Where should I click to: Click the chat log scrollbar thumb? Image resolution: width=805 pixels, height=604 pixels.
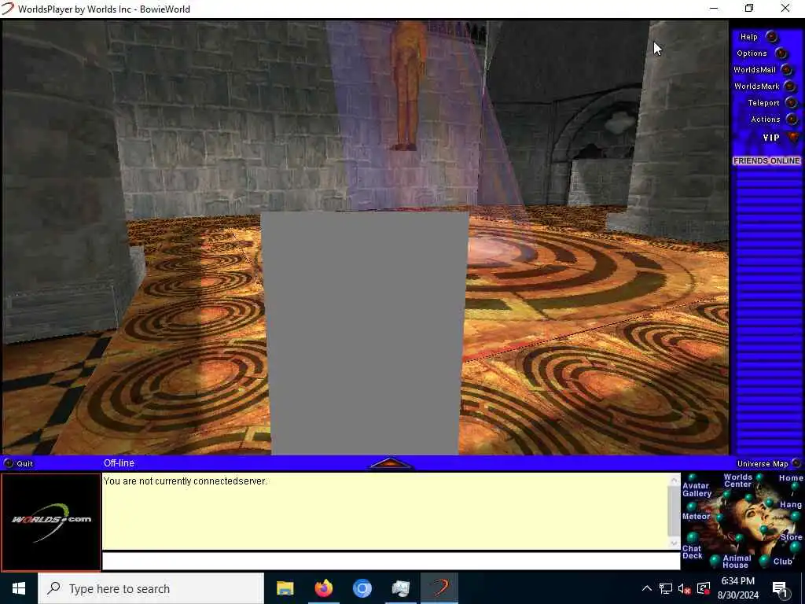674,510
